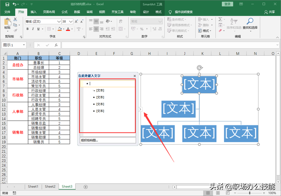281x196 pixels.
Task: Open the File tab
Action: 7,12
